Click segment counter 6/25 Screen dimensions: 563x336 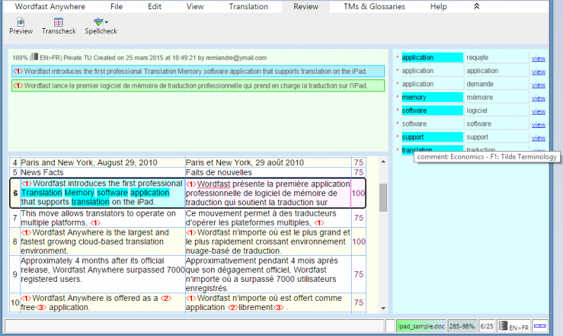click(x=487, y=326)
